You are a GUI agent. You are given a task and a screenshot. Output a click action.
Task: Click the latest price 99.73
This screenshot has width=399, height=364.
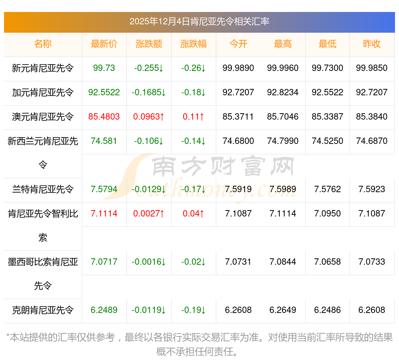pyautogui.click(x=104, y=68)
